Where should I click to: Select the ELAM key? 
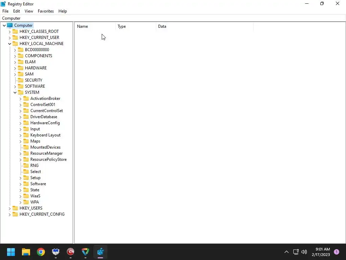point(30,62)
